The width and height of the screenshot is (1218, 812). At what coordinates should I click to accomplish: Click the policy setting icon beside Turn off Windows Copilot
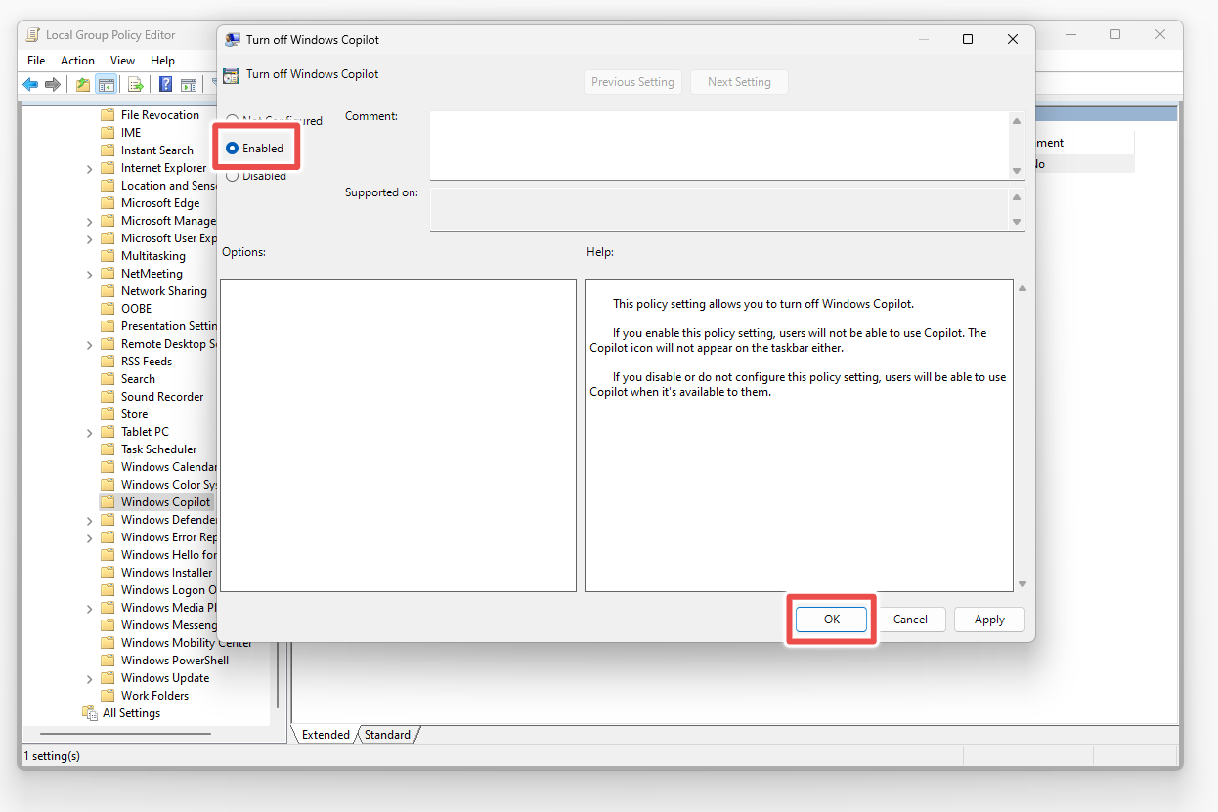[x=231, y=75]
